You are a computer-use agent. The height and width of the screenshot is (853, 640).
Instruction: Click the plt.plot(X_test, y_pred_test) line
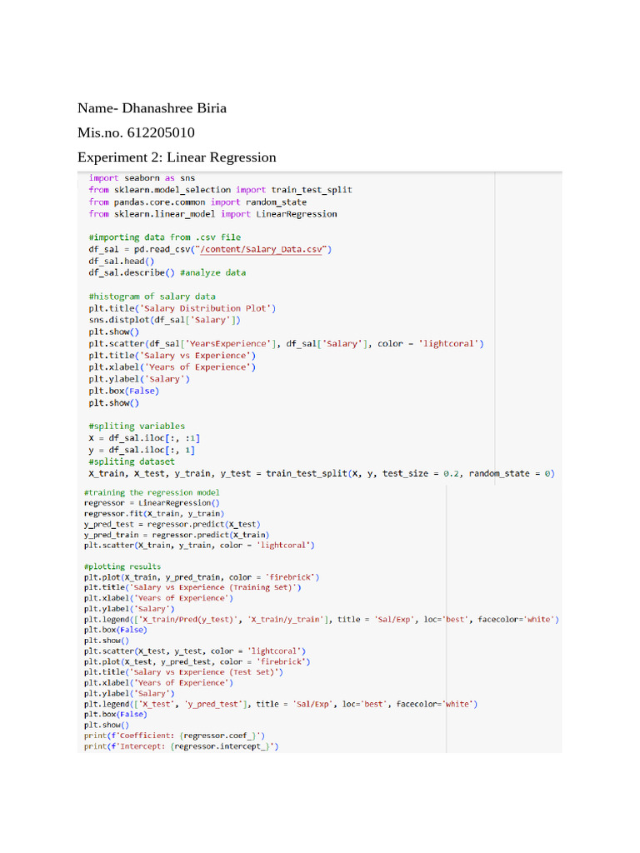[197, 662]
